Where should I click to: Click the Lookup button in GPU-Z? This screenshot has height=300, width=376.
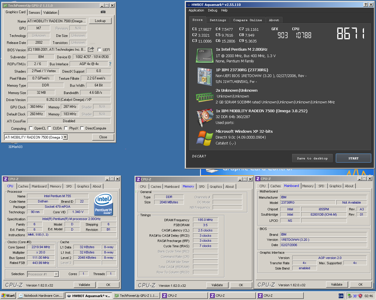pyautogui.click(x=100, y=21)
